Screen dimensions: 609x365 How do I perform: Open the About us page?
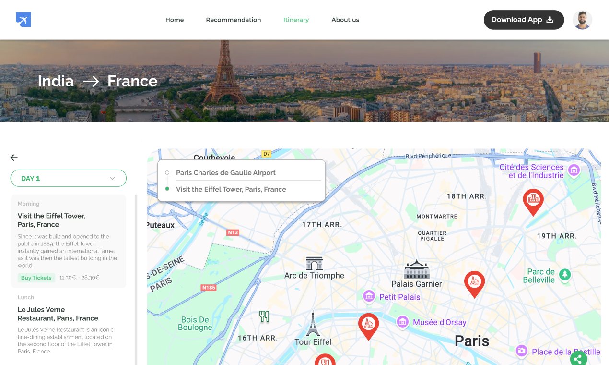tap(345, 20)
